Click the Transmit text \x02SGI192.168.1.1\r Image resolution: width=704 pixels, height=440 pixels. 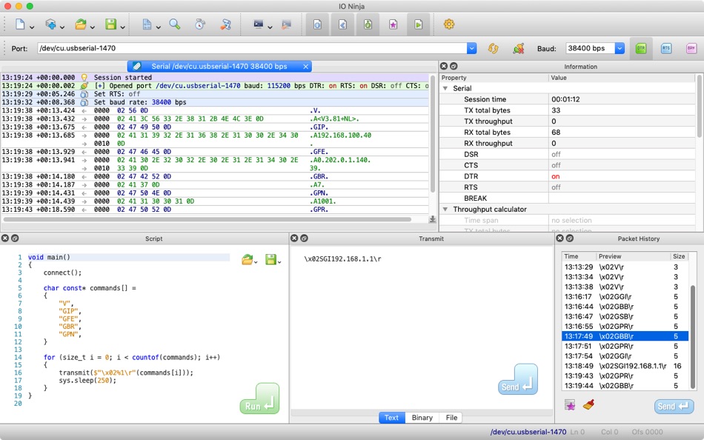tap(342, 259)
